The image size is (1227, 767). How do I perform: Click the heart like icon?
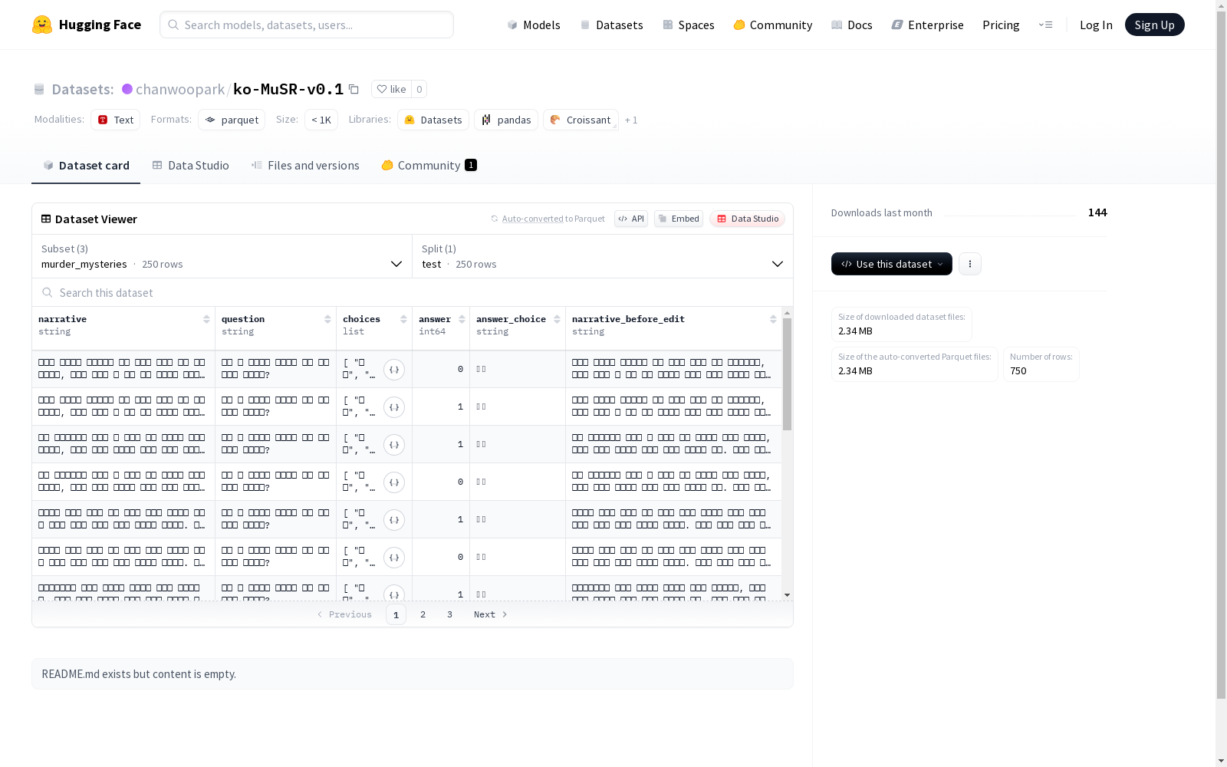382,89
